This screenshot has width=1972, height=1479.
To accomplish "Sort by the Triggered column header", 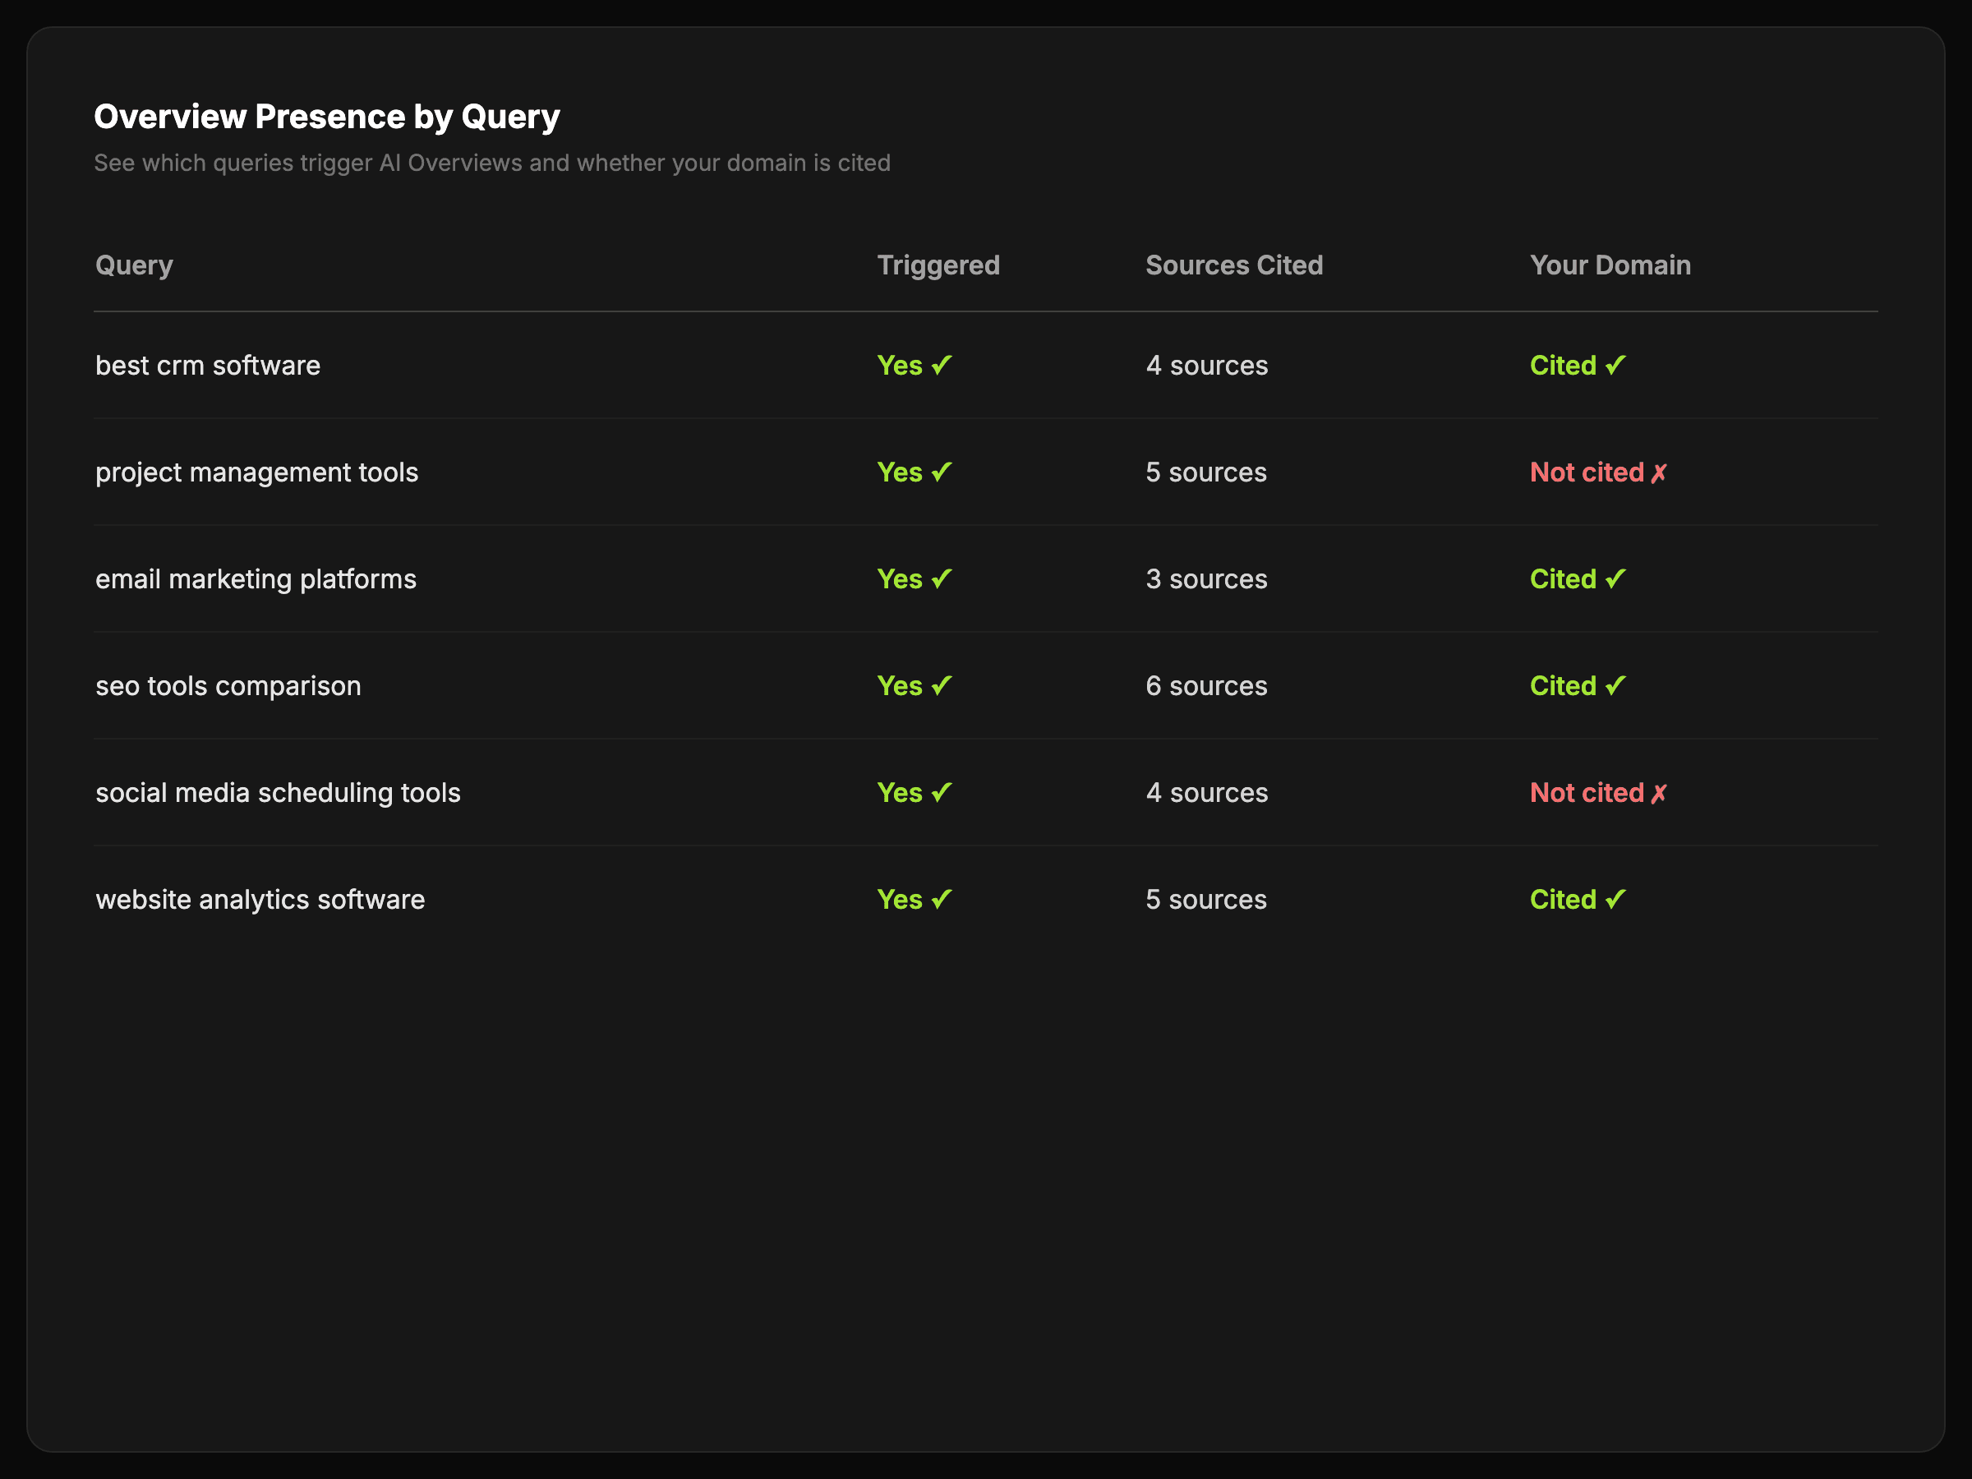I will coord(938,265).
